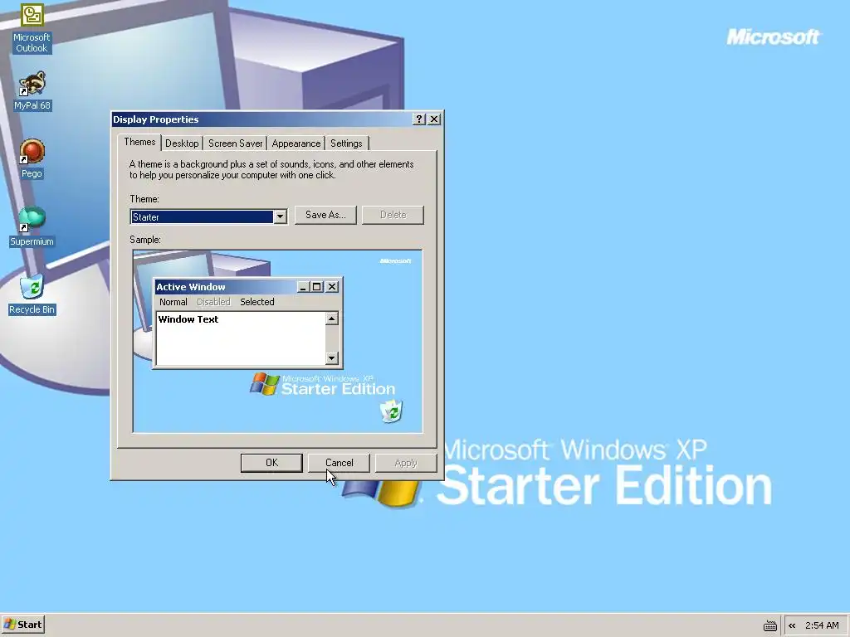
Task: Cancel the Display Properties dialog
Action: coord(339,463)
